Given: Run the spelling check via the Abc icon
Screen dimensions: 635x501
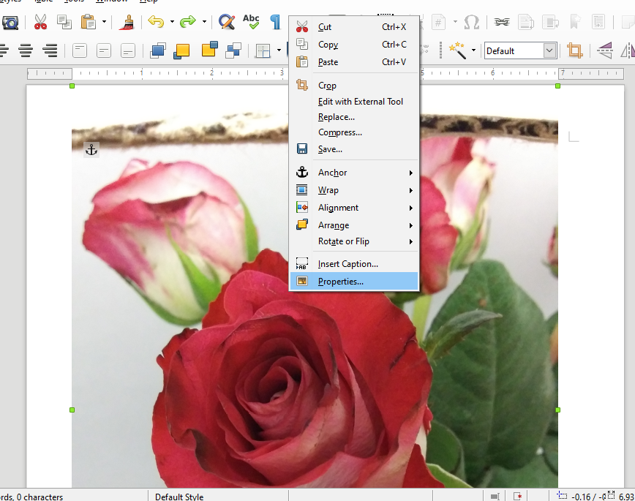Looking at the screenshot, I should click(250, 22).
